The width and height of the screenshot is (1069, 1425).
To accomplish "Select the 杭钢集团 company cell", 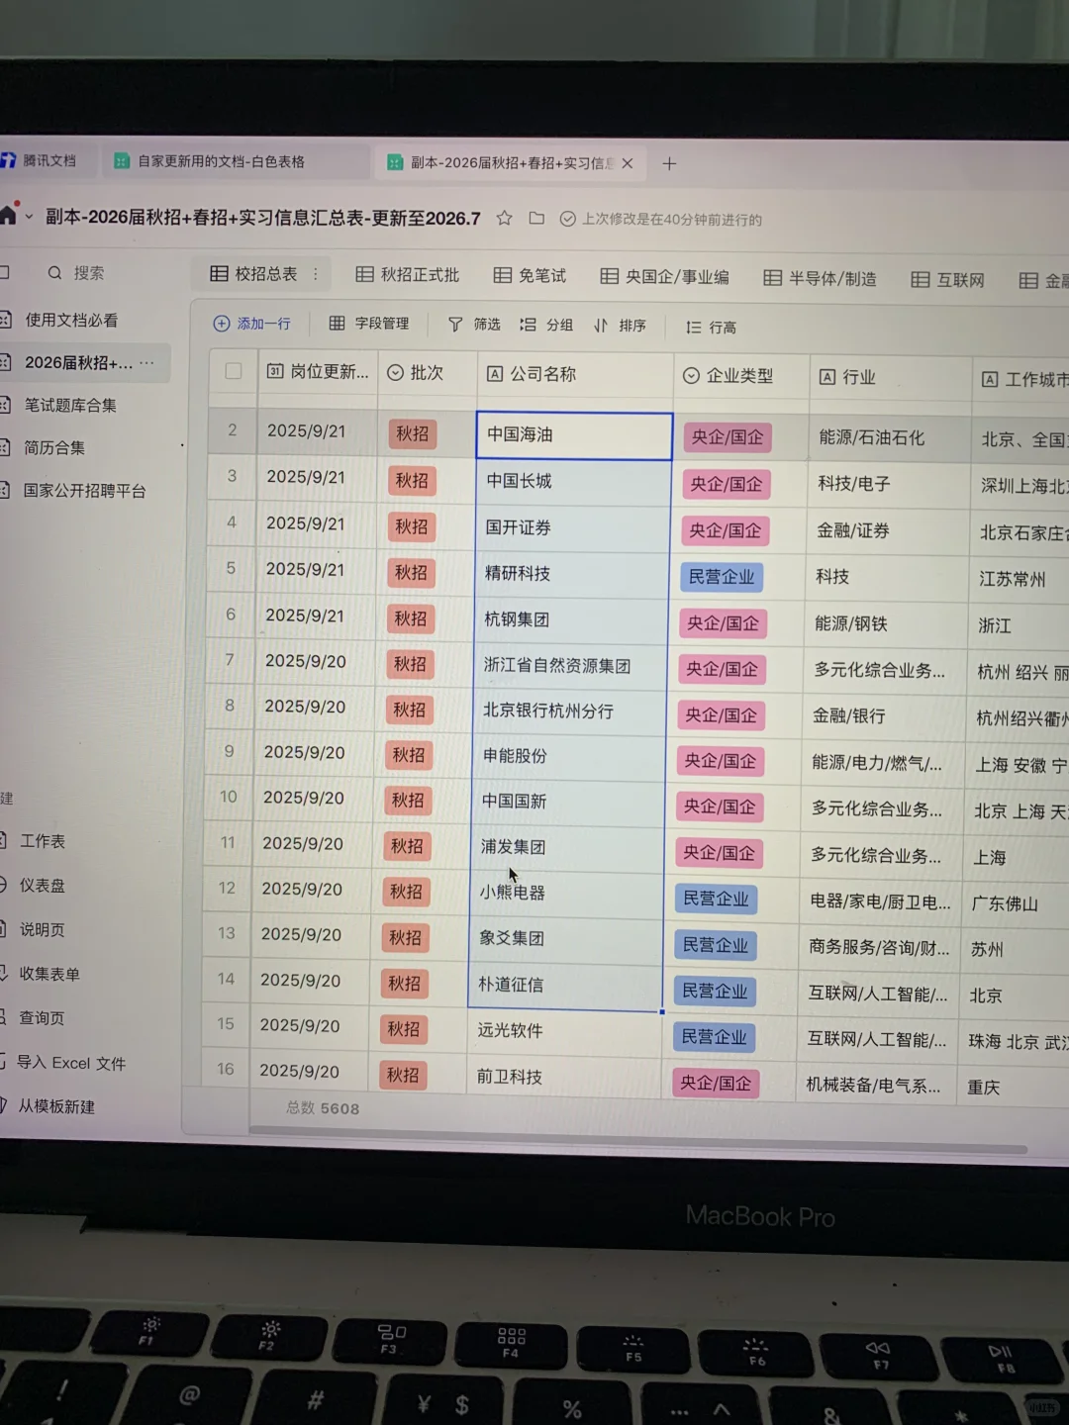I will (570, 620).
